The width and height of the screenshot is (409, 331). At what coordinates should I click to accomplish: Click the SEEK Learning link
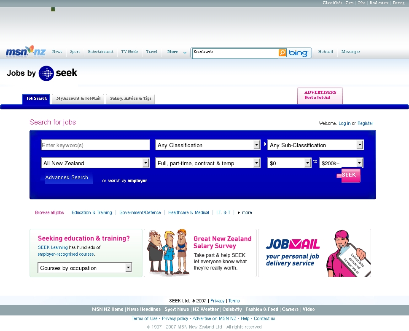53,247
